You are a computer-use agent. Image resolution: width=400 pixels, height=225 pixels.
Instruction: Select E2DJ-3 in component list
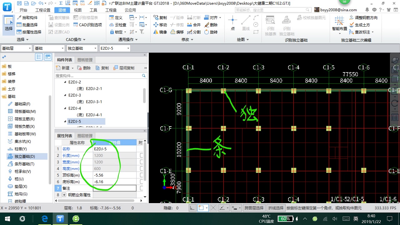click(x=75, y=95)
